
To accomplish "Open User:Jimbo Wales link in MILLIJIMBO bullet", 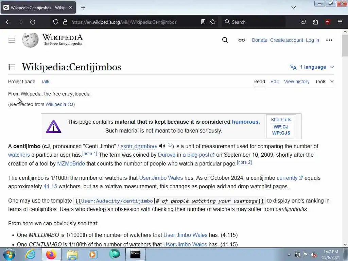I will click(185, 235).
